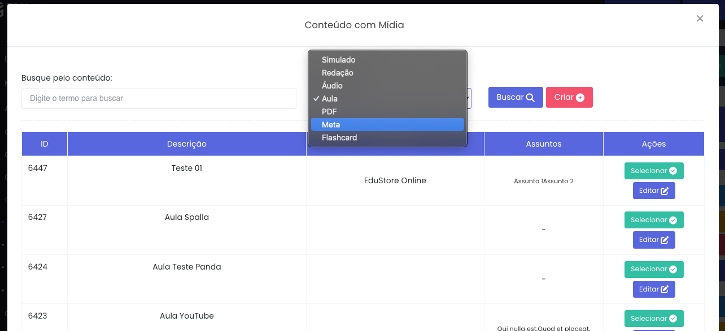
Task: Close the Conteúdo com Mídia dialog
Action: pos(700,19)
